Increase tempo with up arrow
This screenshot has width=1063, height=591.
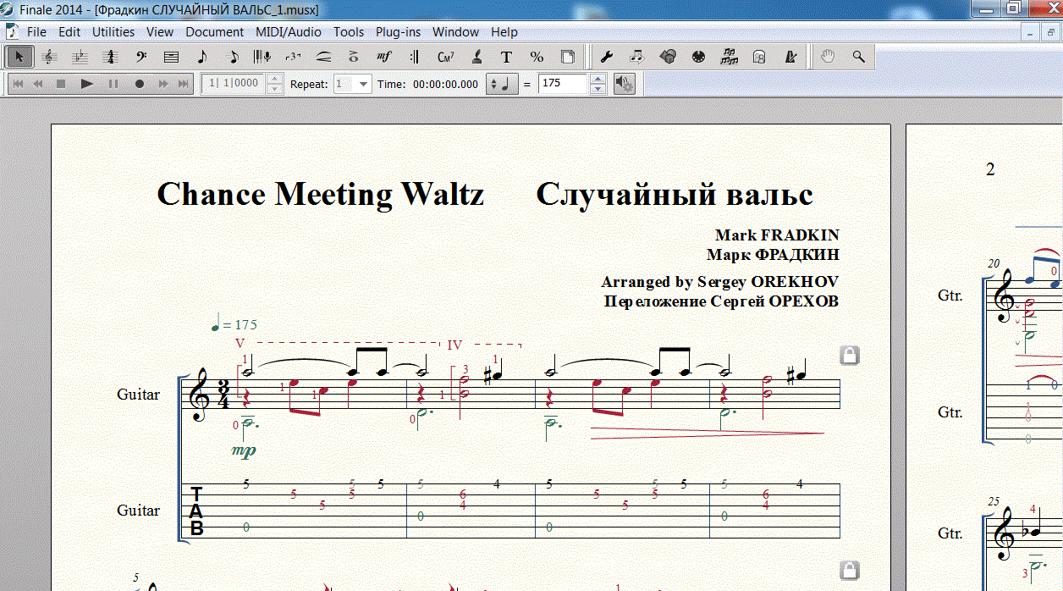(x=598, y=79)
